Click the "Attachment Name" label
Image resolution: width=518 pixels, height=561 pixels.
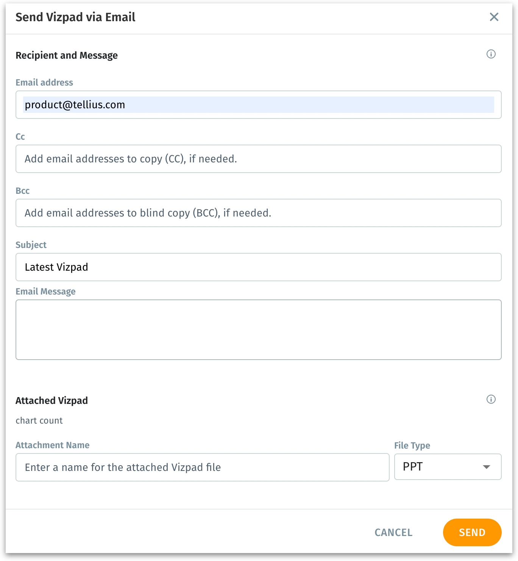point(53,445)
